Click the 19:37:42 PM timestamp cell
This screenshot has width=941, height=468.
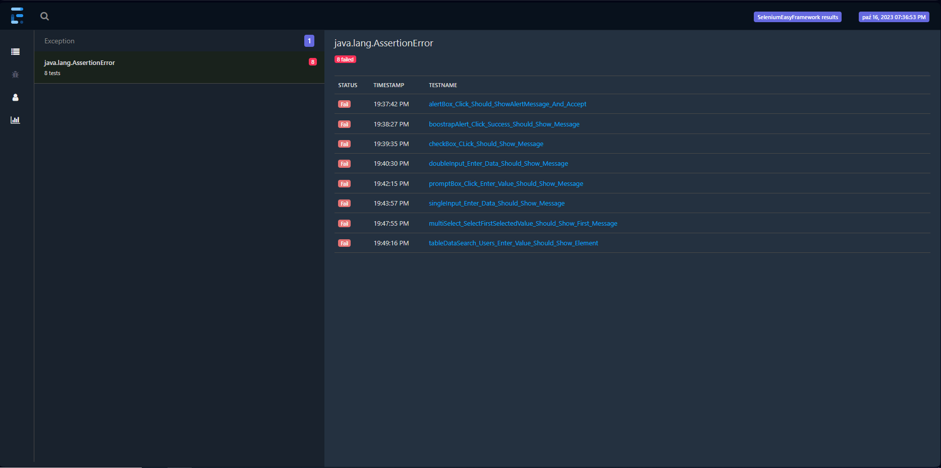point(391,104)
